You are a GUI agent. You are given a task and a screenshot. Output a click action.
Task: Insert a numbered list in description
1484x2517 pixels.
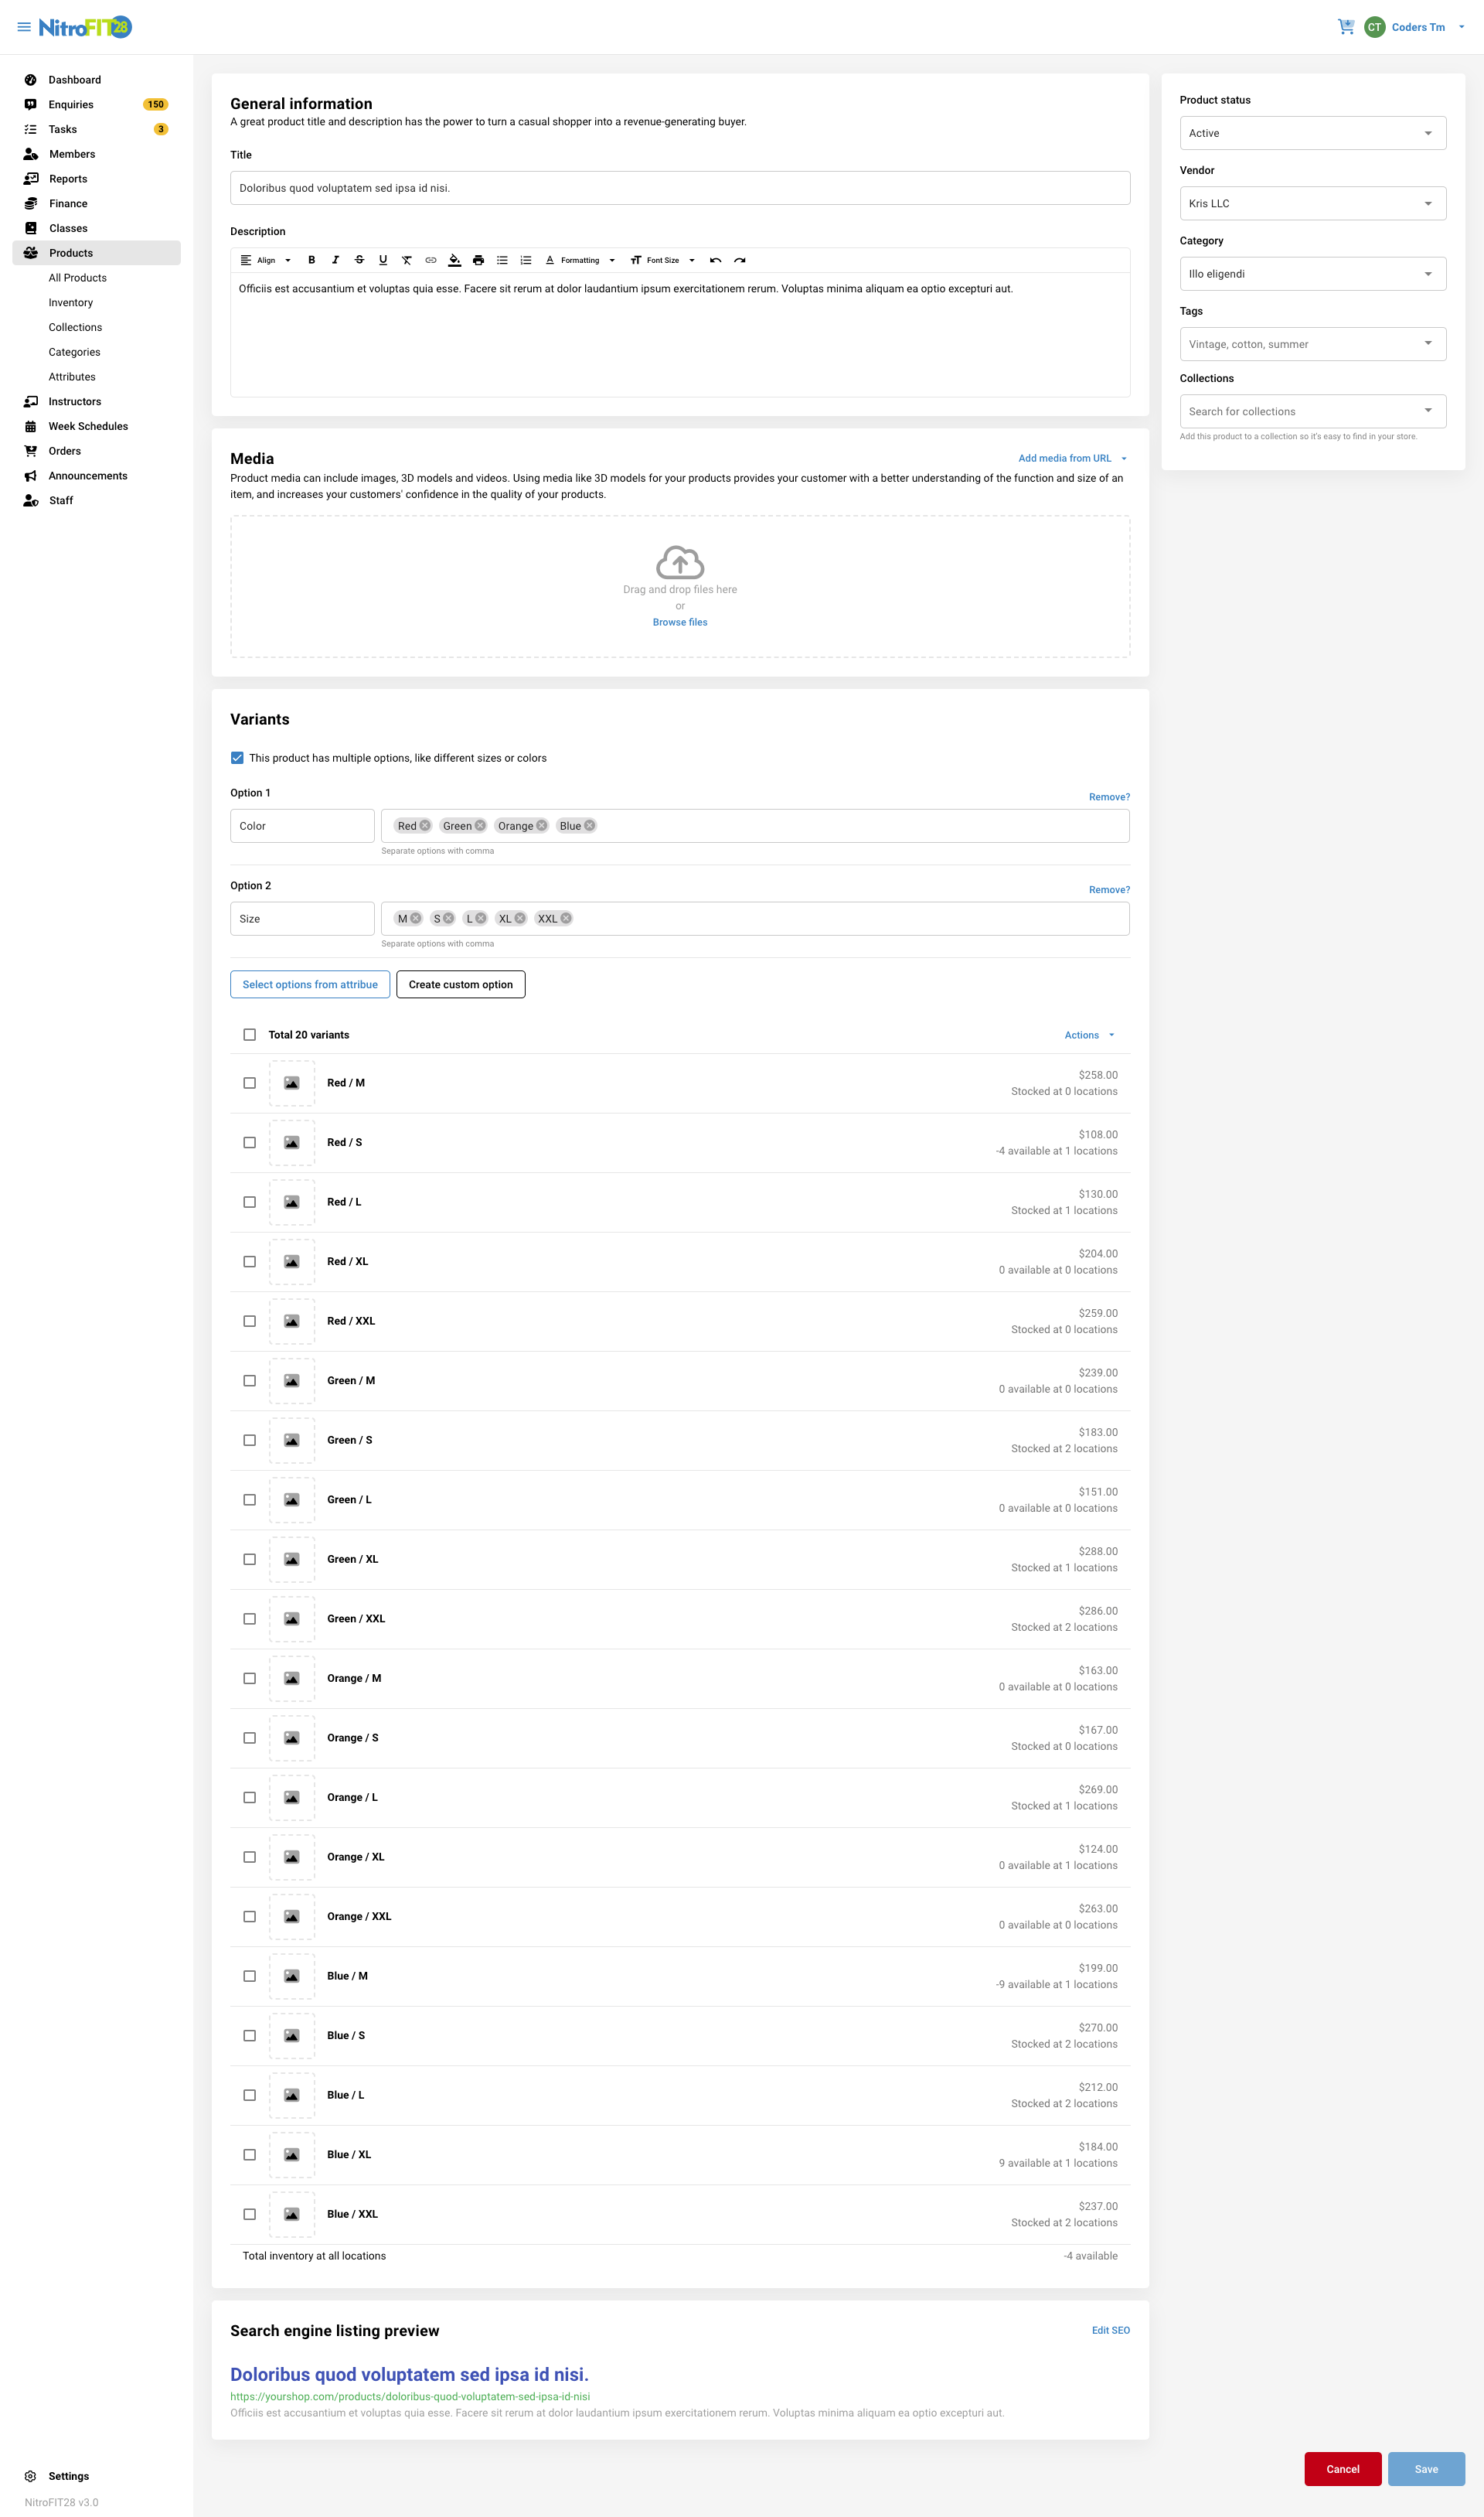point(526,260)
